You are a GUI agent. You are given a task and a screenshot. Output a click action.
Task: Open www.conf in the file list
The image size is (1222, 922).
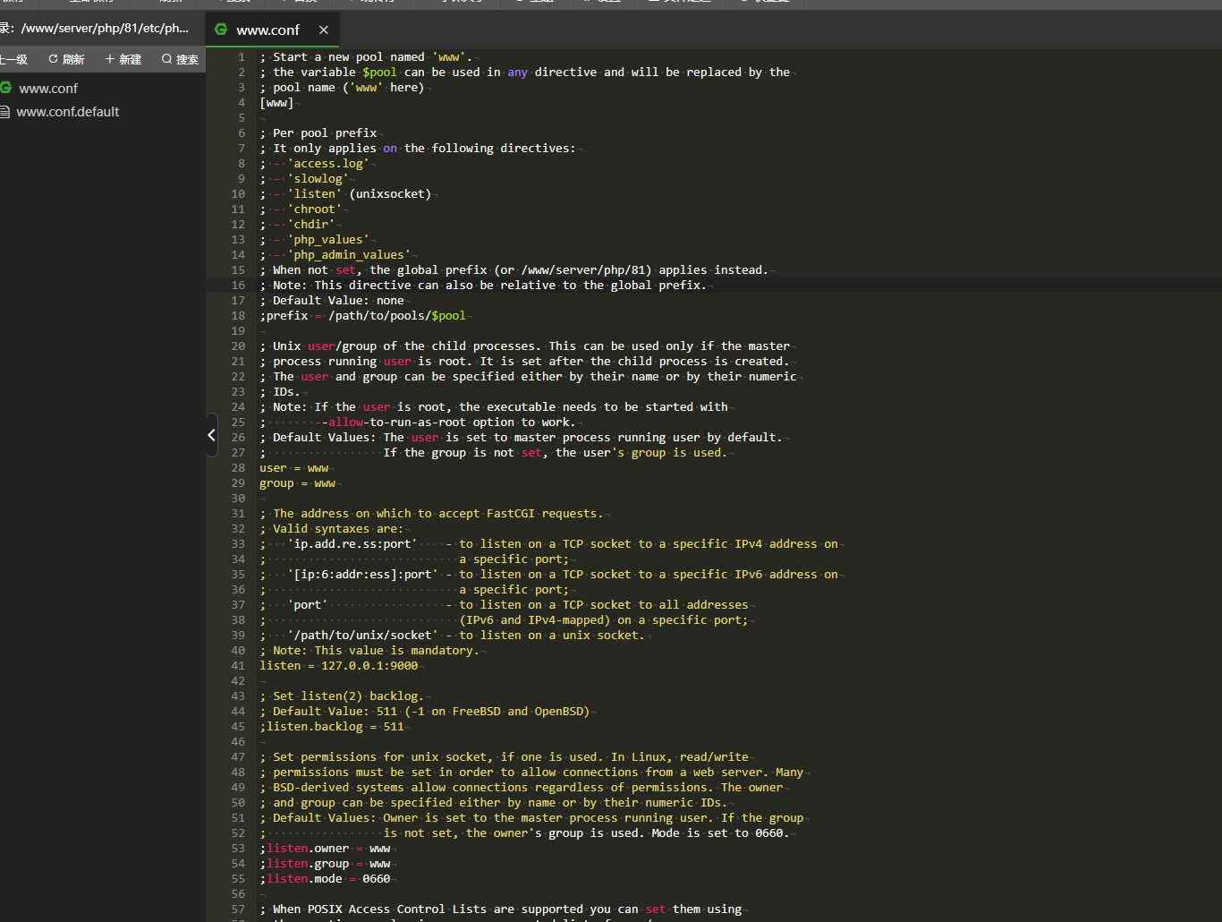point(48,89)
